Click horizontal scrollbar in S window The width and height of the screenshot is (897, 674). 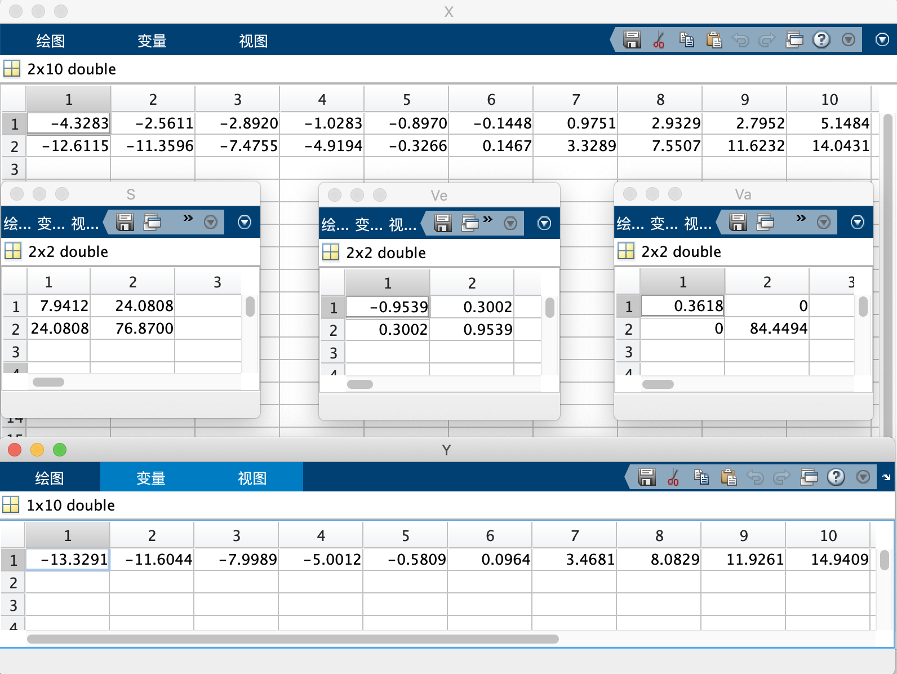pos(48,382)
